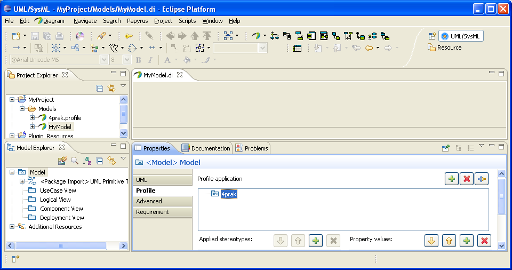This screenshot has width=512, height=270.
Task: Toggle Link with Editor in Project Explorer
Action: tap(111, 89)
